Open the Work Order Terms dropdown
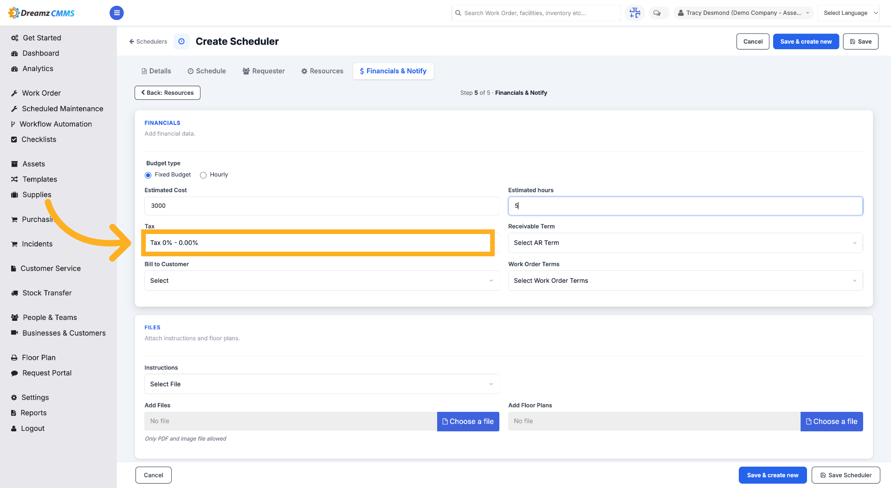 click(685, 280)
